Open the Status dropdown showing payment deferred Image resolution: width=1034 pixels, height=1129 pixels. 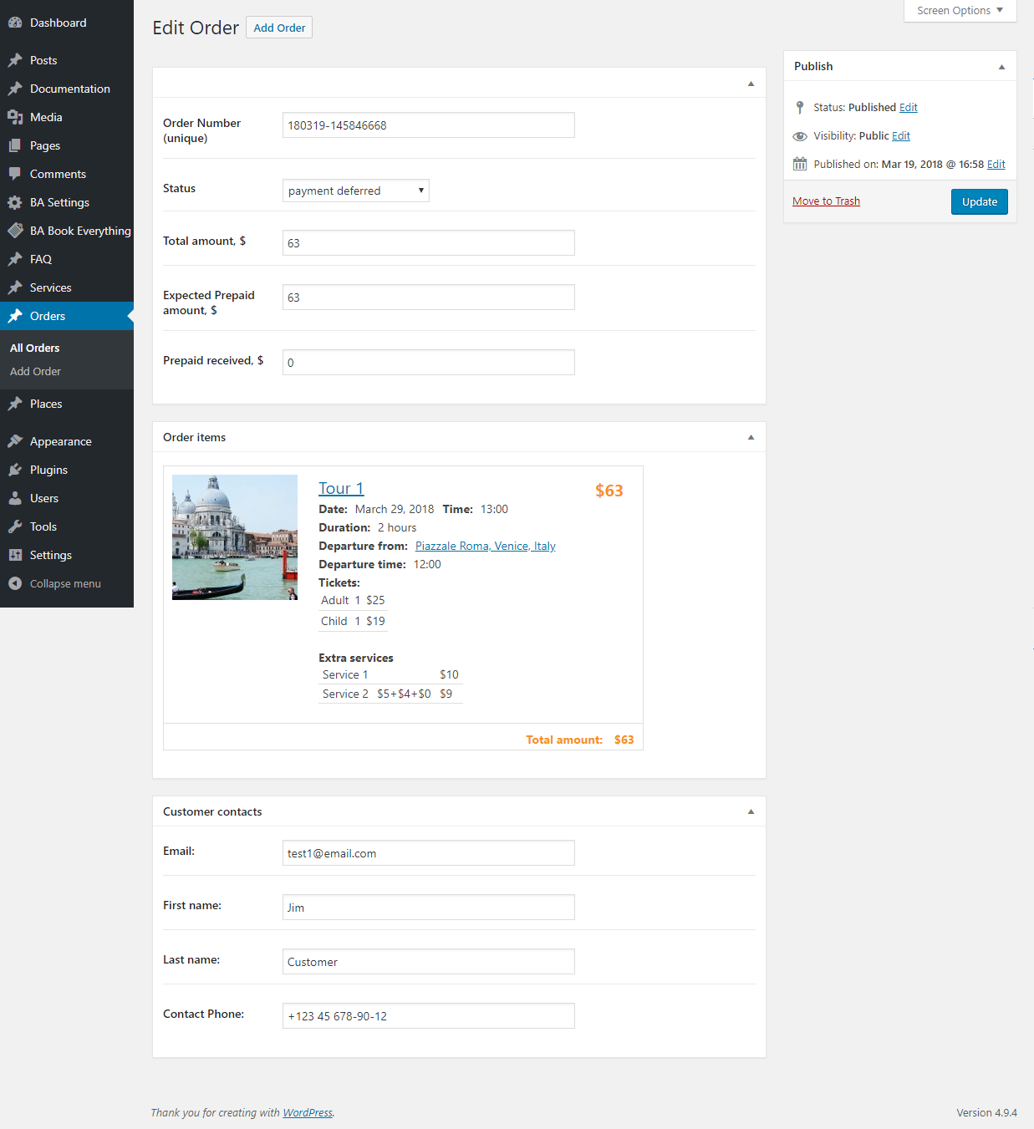click(355, 191)
